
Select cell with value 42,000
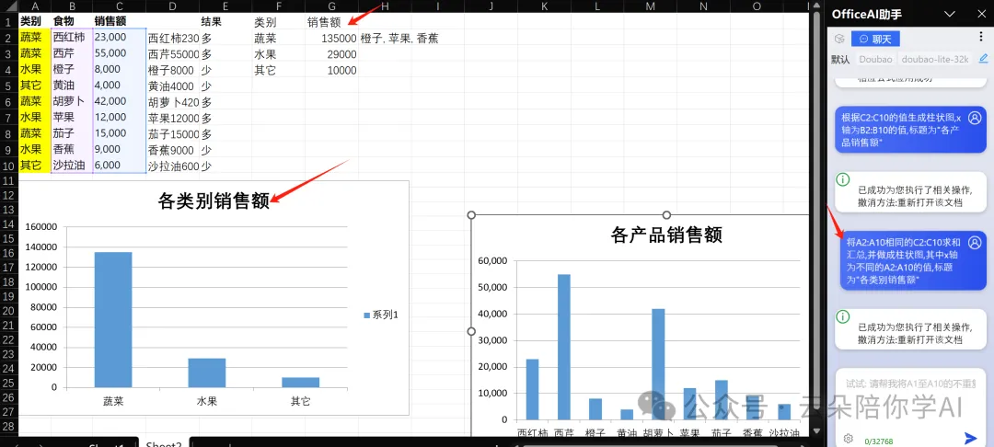pos(119,101)
